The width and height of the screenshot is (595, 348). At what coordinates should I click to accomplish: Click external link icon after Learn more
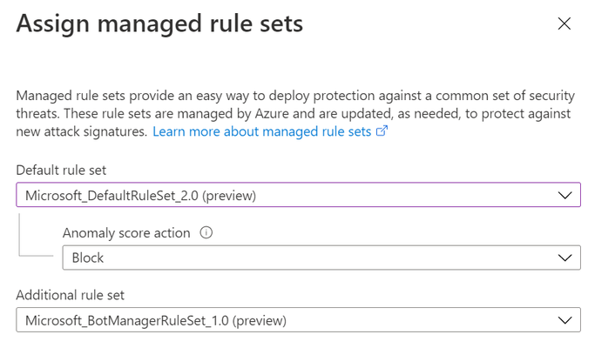click(382, 130)
